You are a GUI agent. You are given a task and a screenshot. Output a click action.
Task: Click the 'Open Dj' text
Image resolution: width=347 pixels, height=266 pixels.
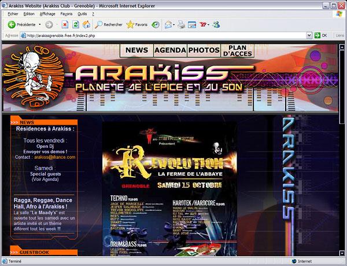tap(45, 146)
